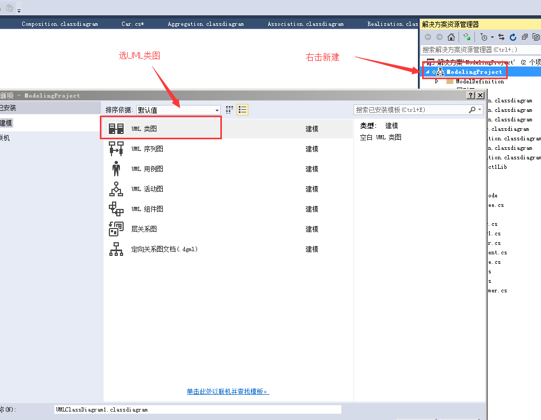541x420 pixels.
Task: Collapse the ModelingProject tree node
Action: 427,72
